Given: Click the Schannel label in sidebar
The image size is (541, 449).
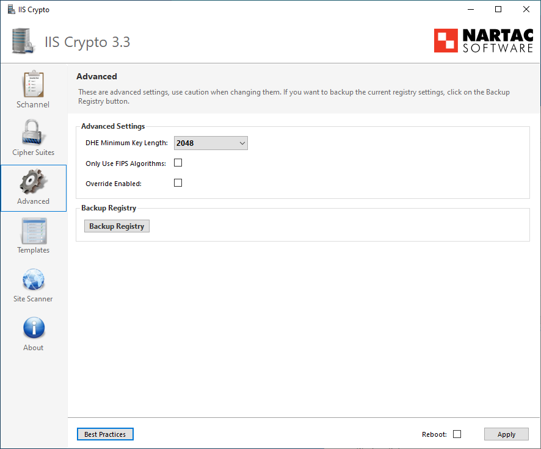Looking at the screenshot, I should [x=33, y=104].
